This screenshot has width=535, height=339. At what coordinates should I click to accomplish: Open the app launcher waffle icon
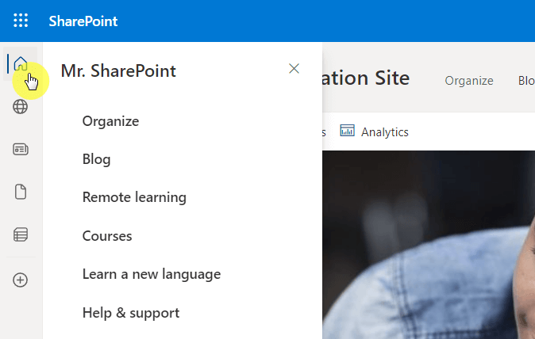pos(21,21)
